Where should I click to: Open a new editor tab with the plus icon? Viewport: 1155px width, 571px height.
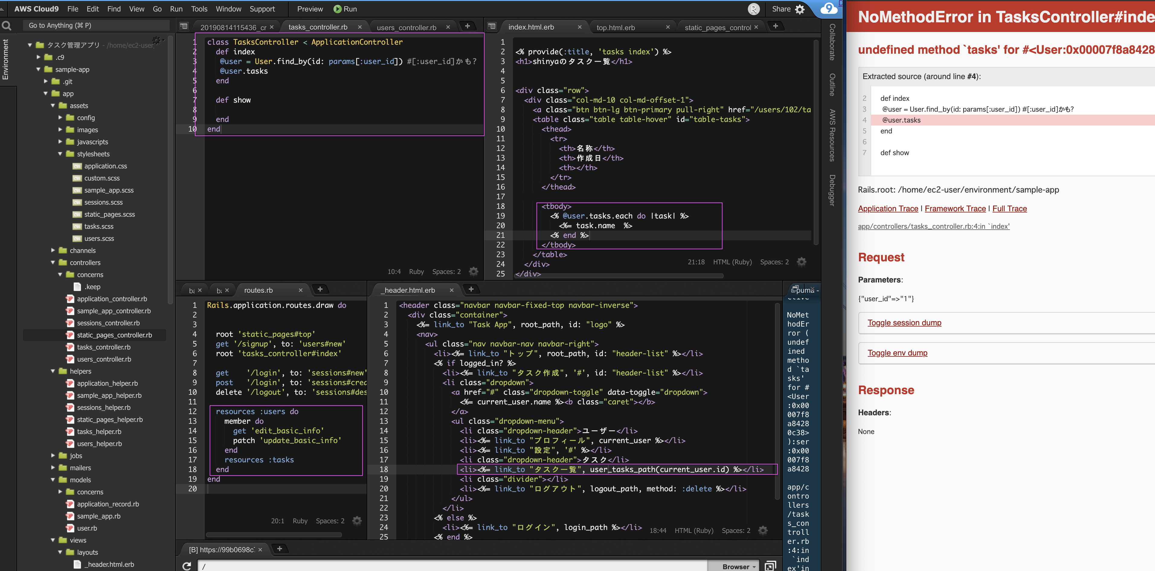pos(468,27)
